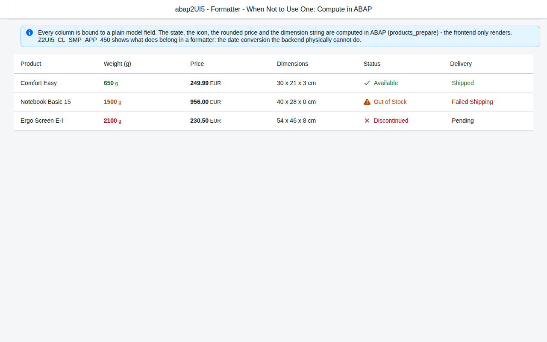Click the 956.00 EUR price
Image resolution: width=547 pixels, height=342 pixels.
coord(206,102)
